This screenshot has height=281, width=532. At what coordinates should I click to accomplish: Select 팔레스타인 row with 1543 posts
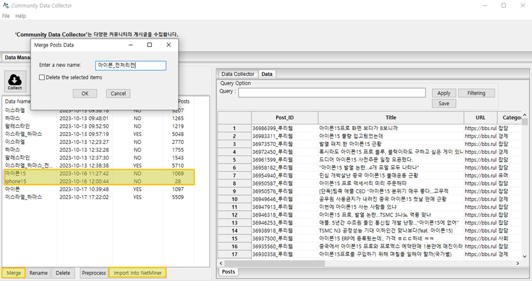point(99,158)
